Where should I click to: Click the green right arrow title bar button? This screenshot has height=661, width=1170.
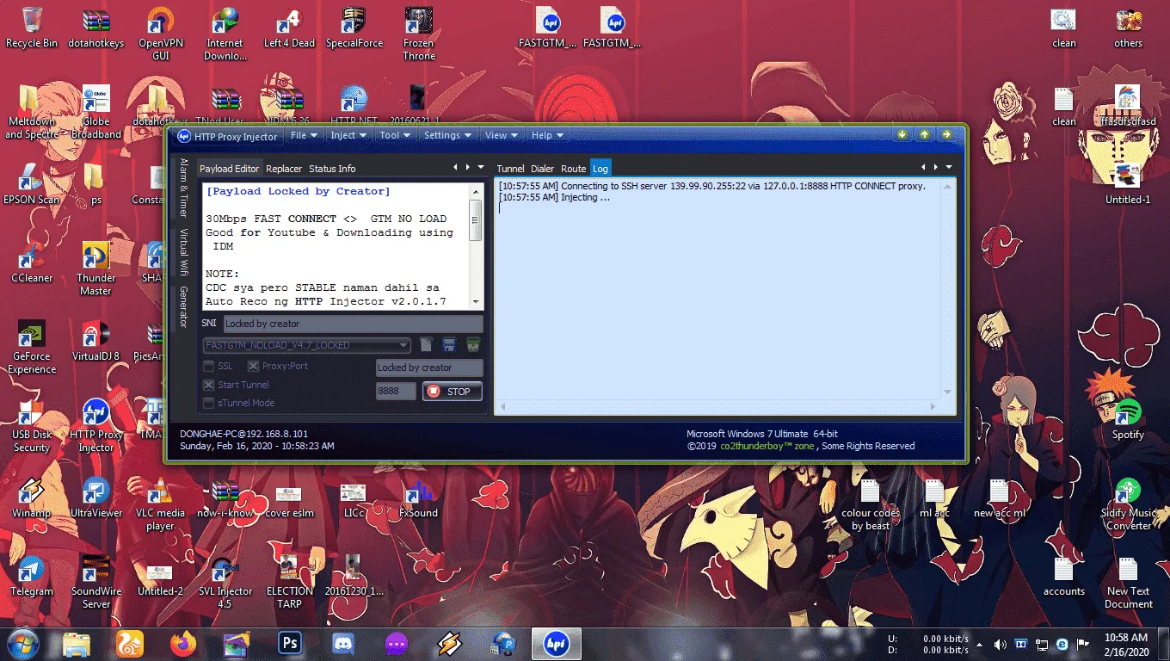[x=946, y=134]
